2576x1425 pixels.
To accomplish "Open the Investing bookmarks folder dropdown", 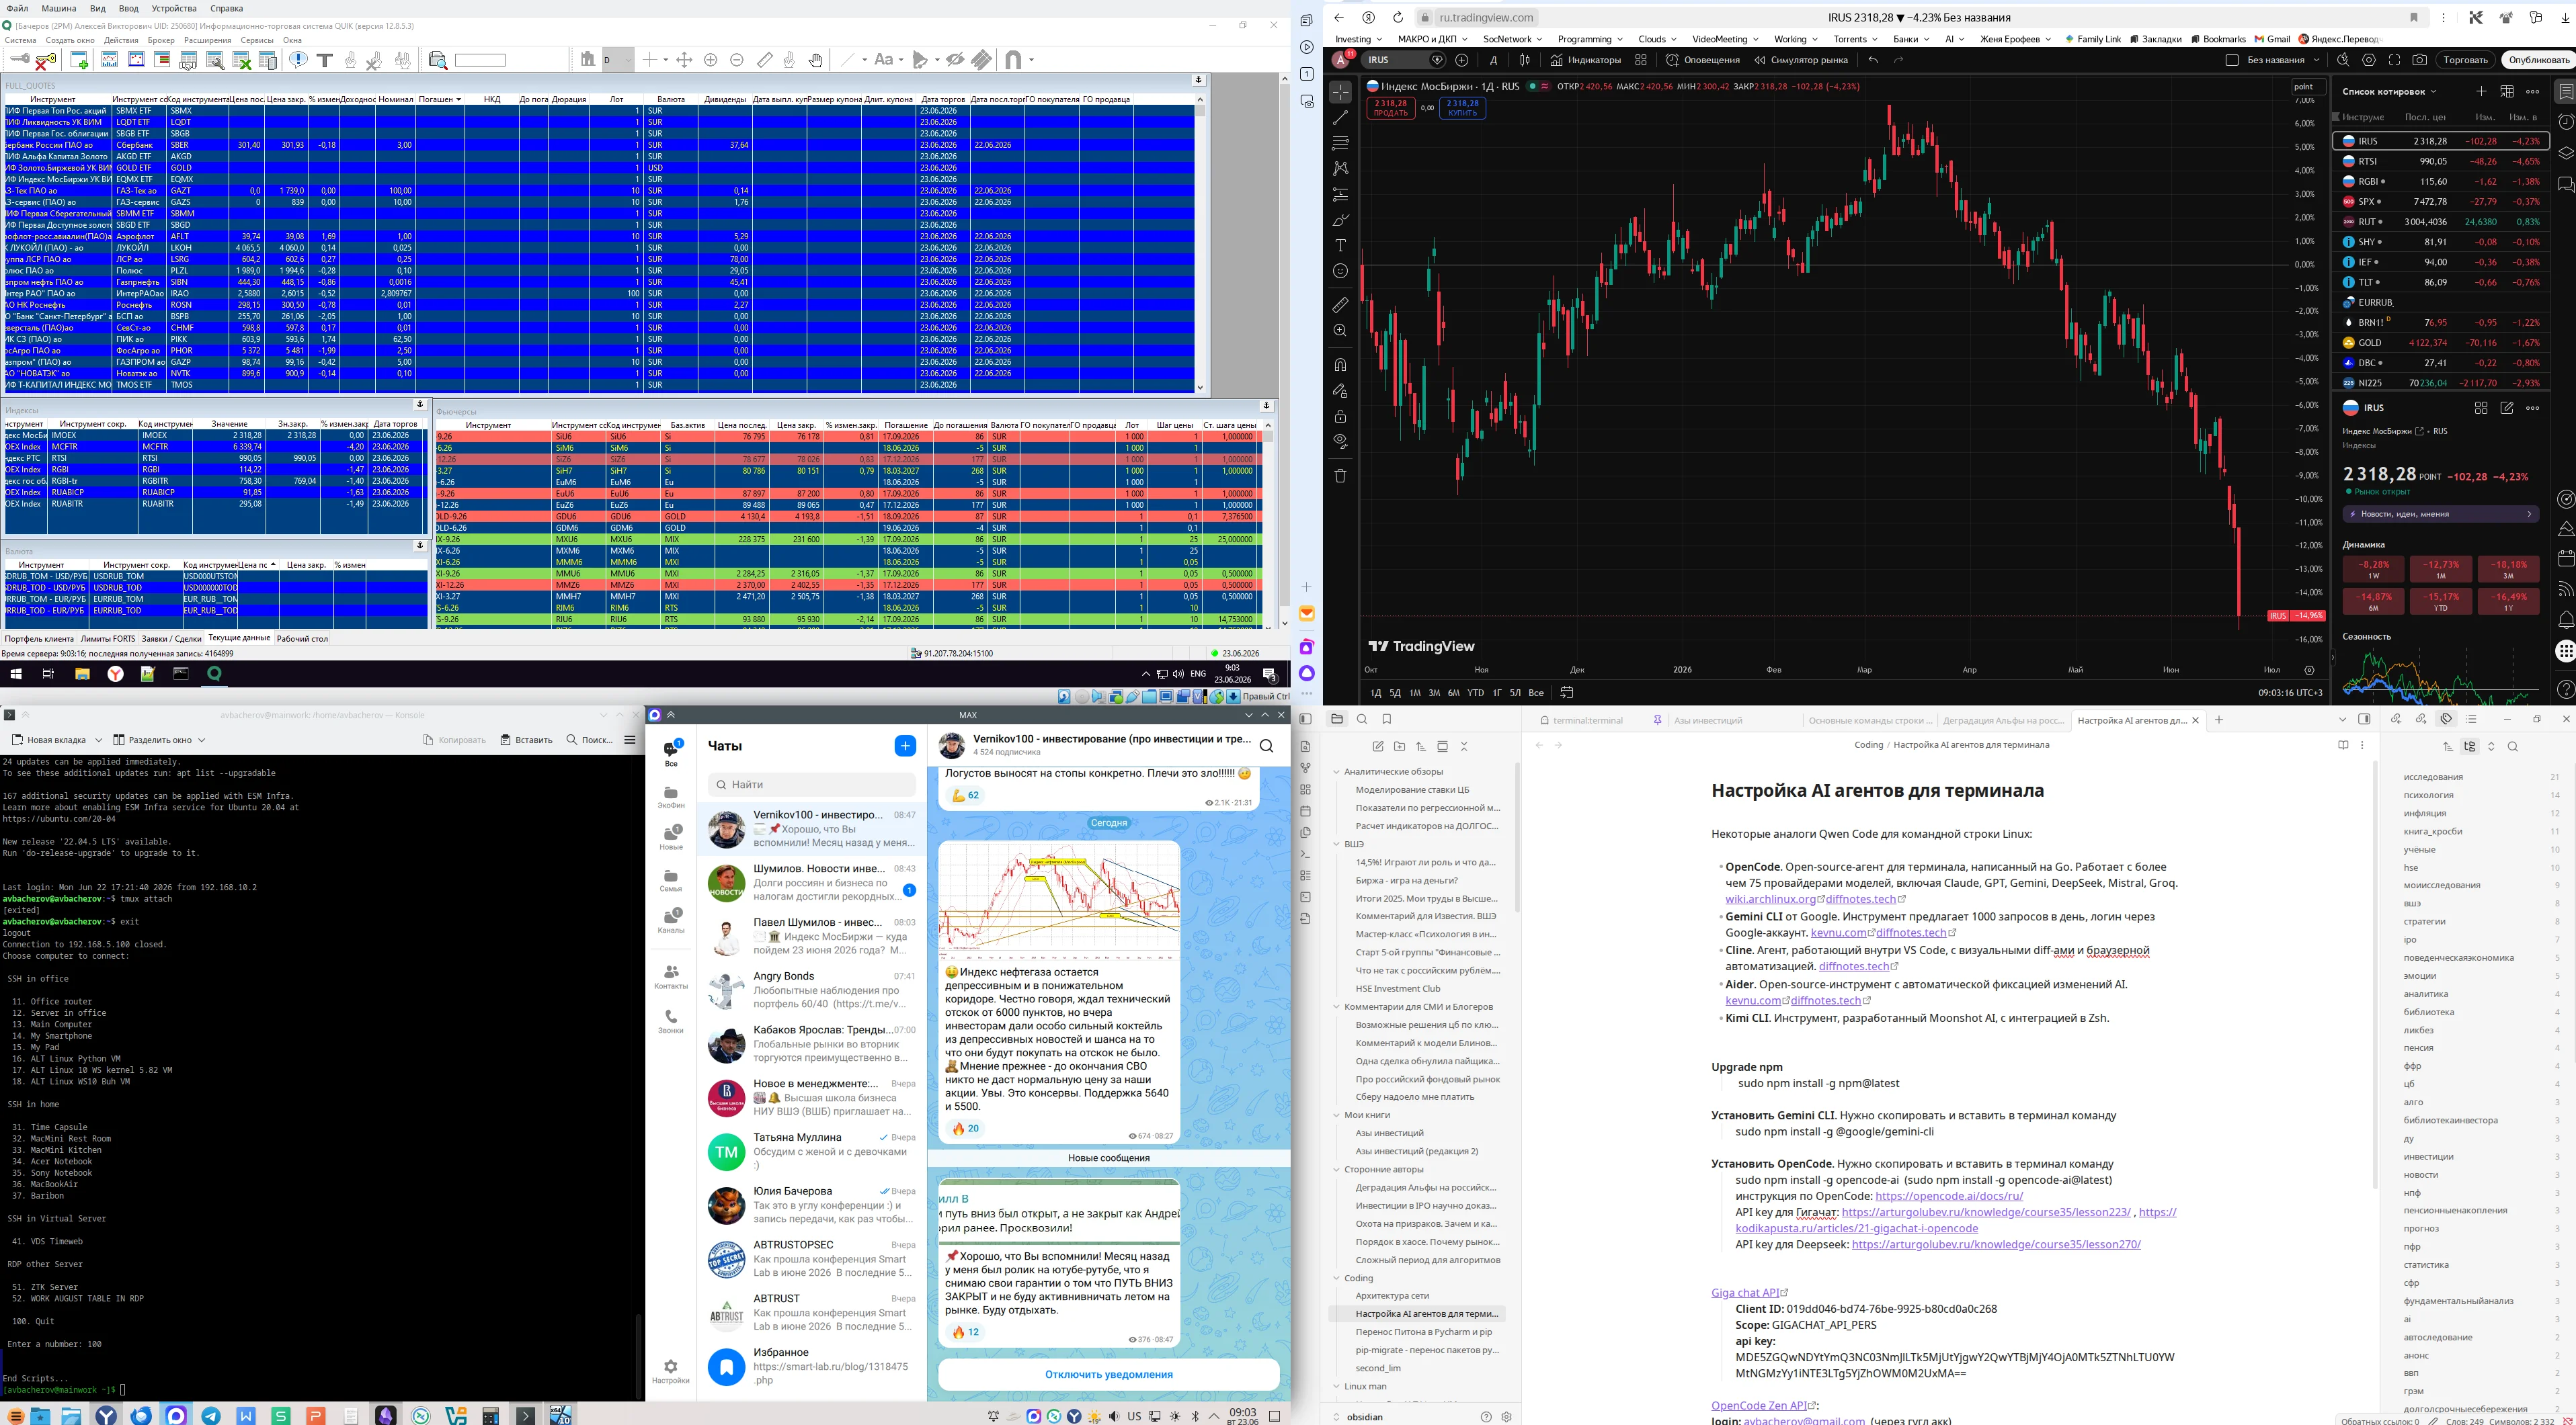I will [1359, 39].
